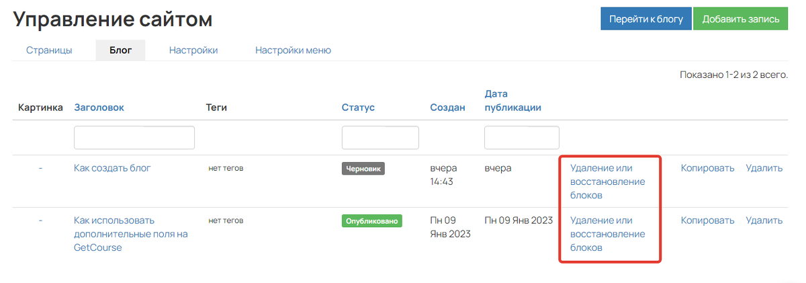Viewport: 806px width, 283px height.
Task: Focus the Дата публикации filter field
Action: pos(522,138)
